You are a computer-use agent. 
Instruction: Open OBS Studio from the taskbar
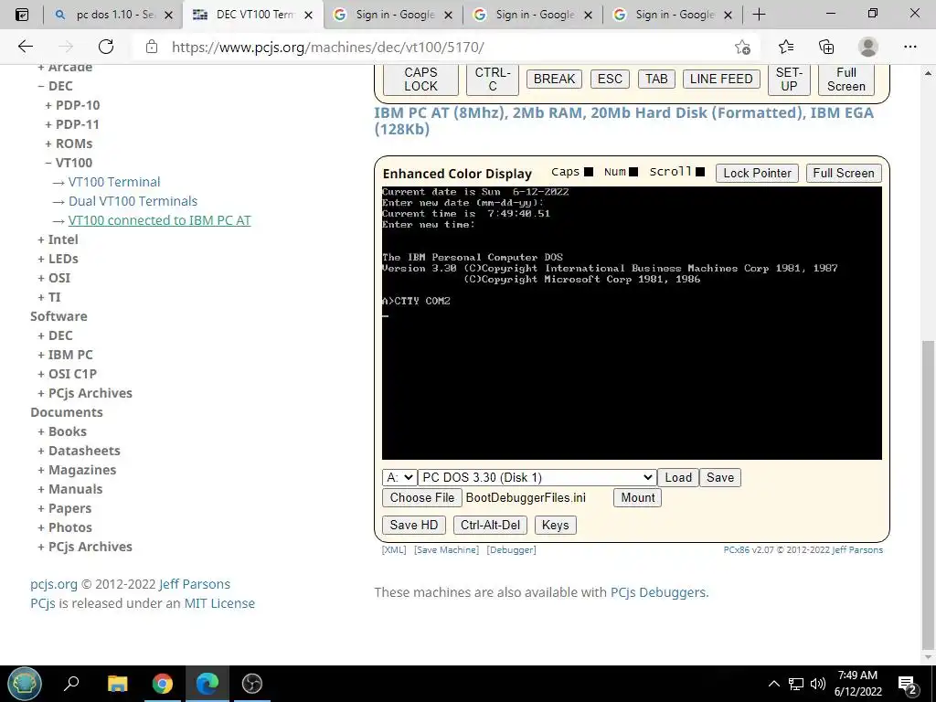(x=252, y=683)
